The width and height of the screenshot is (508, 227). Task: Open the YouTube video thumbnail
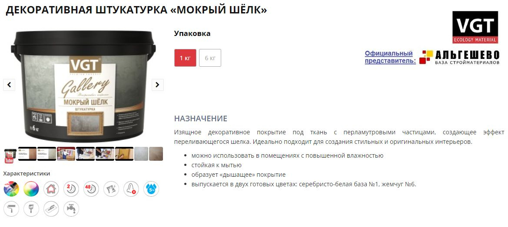[x=10, y=156]
